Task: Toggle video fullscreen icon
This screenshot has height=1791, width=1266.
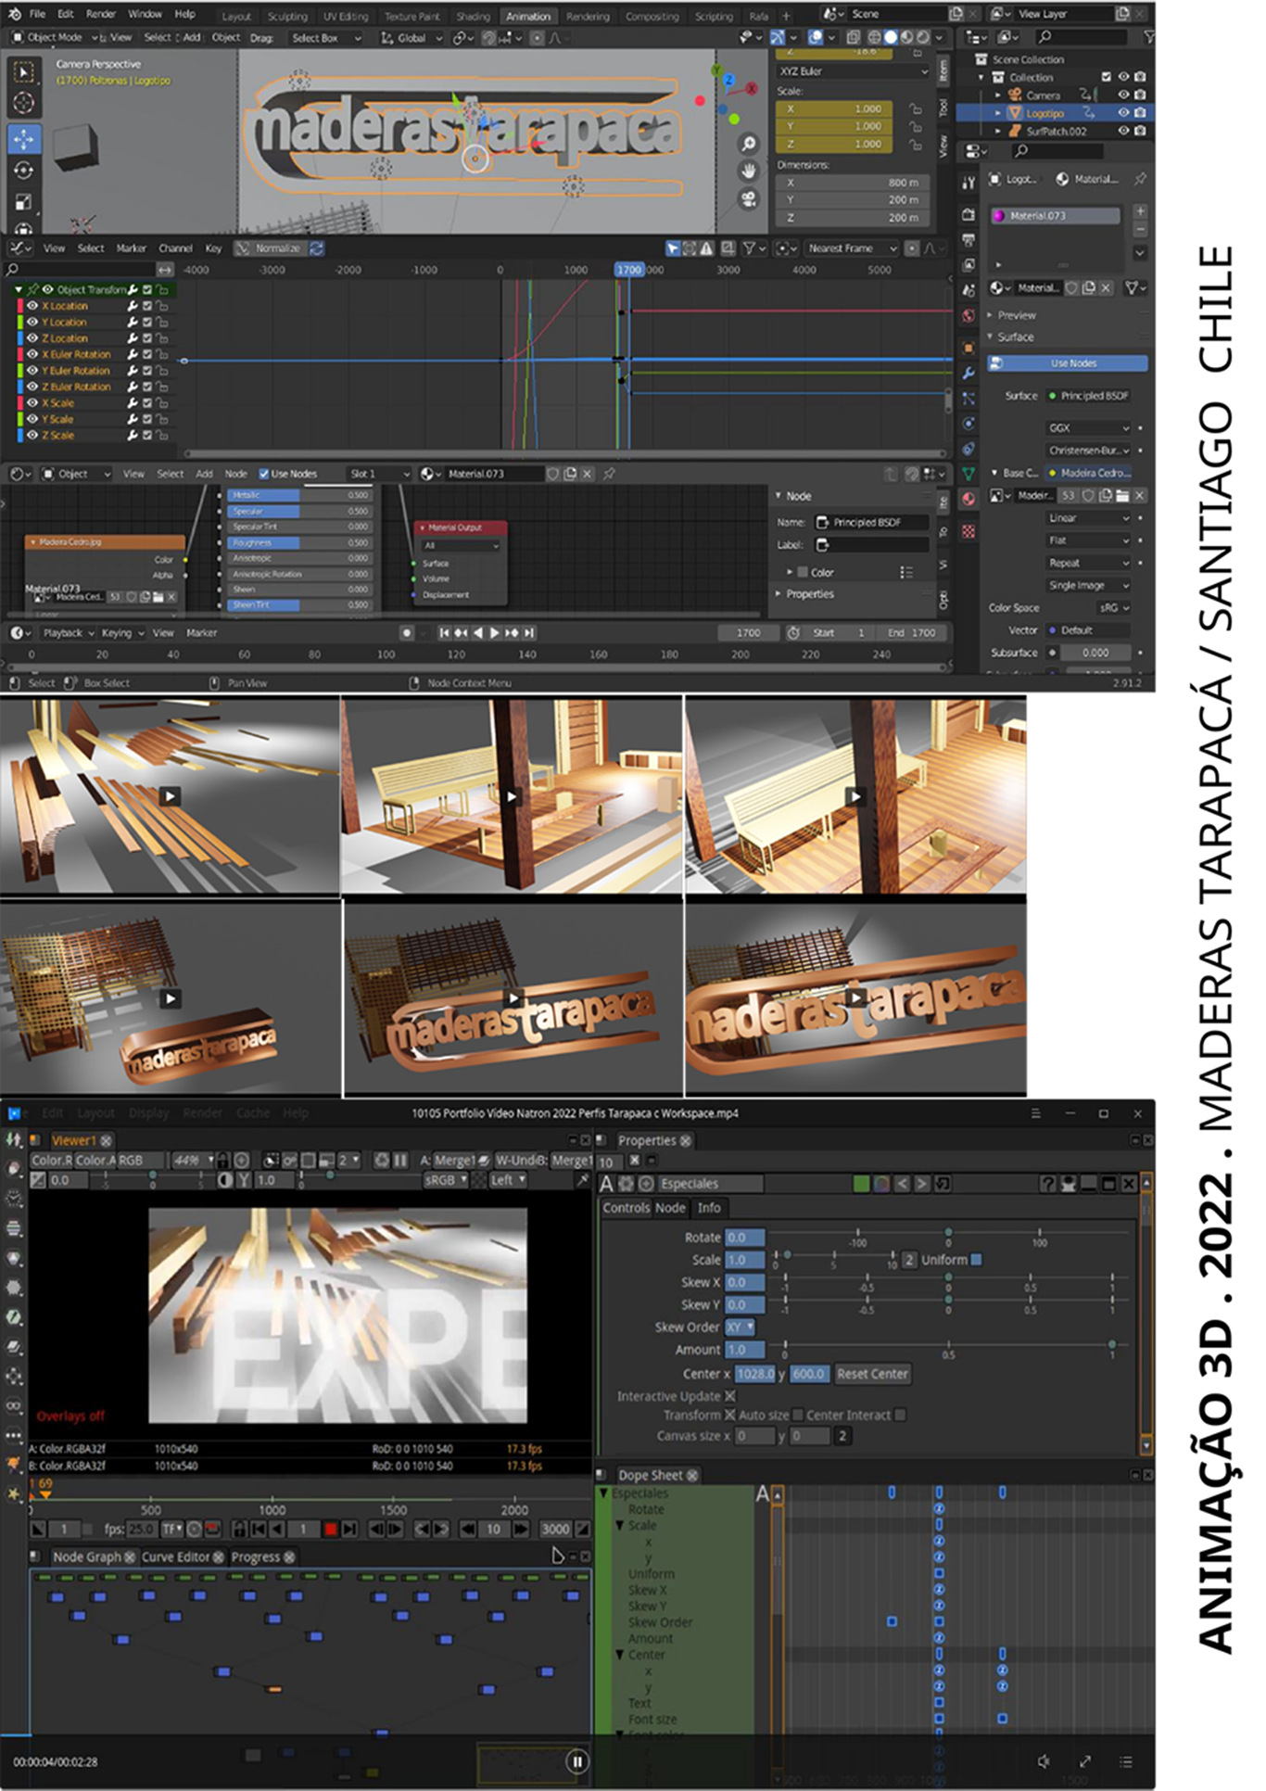Action: pyautogui.click(x=1085, y=1761)
